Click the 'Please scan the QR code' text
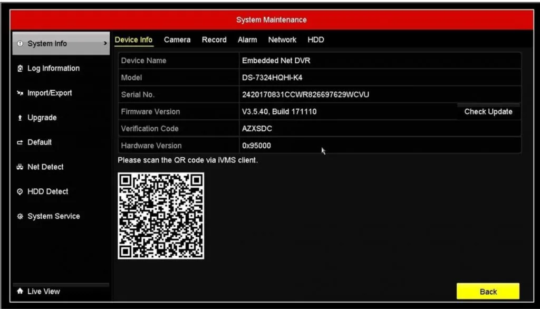This screenshot has height=309, width=540. pyautogui.click(x=188, y=160)
